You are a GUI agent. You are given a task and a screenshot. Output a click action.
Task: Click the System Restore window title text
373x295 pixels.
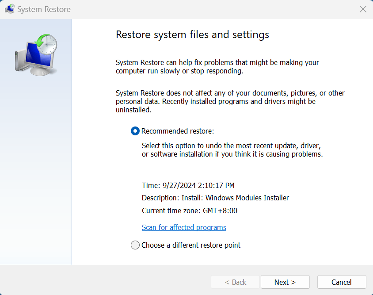(44, 9)
